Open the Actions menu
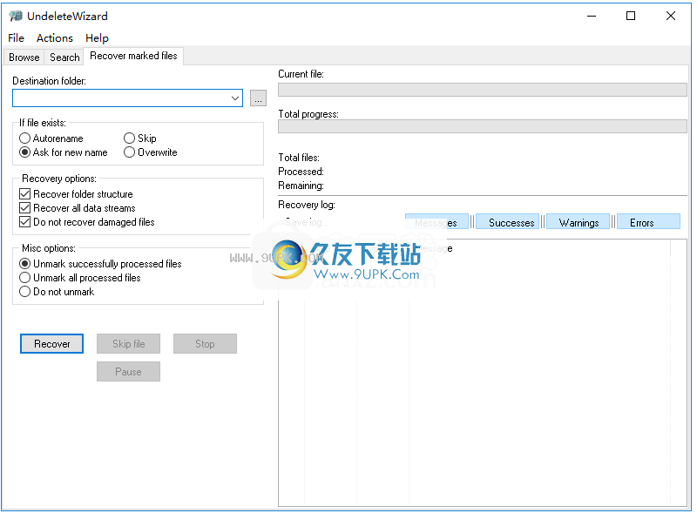Viewport: 697px width, 520px height. [x=55, y=38]
